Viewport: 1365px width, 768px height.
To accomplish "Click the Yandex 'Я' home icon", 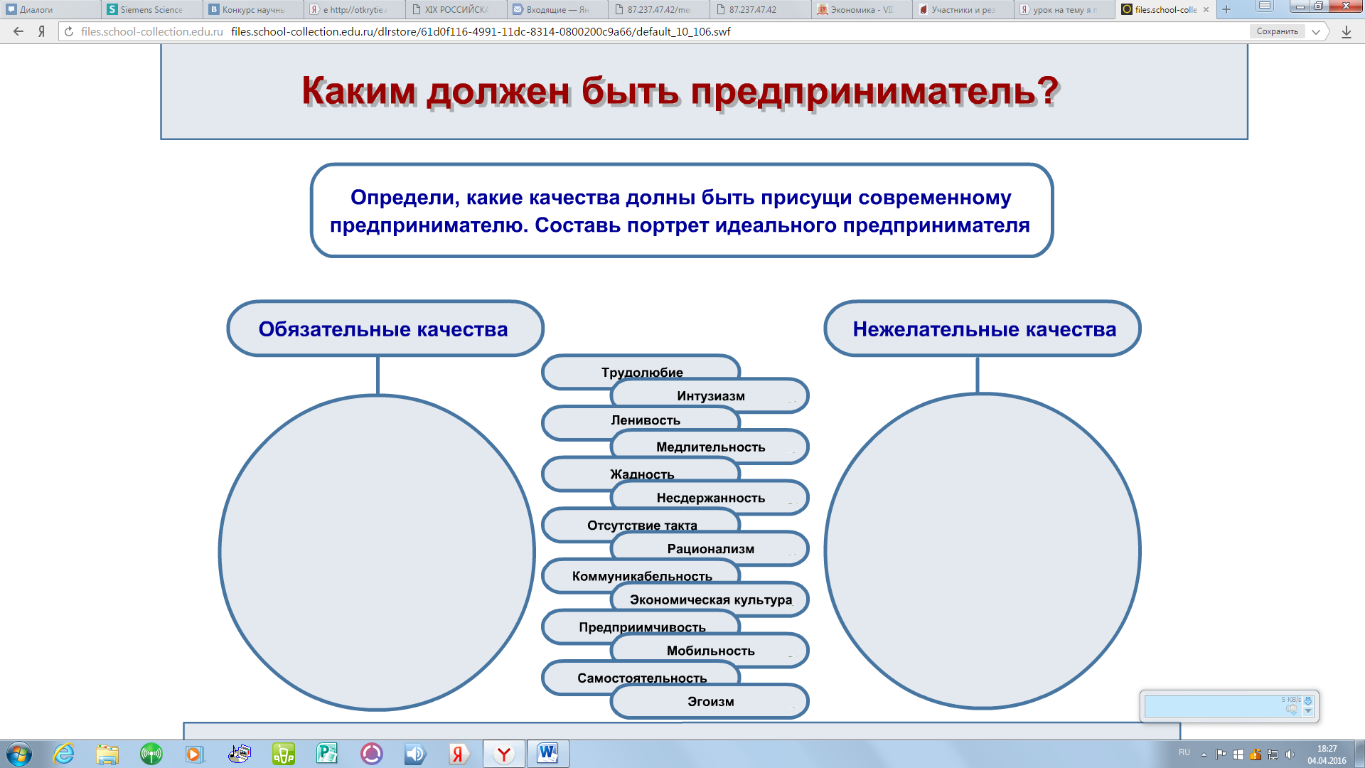I will coord(42,31).
